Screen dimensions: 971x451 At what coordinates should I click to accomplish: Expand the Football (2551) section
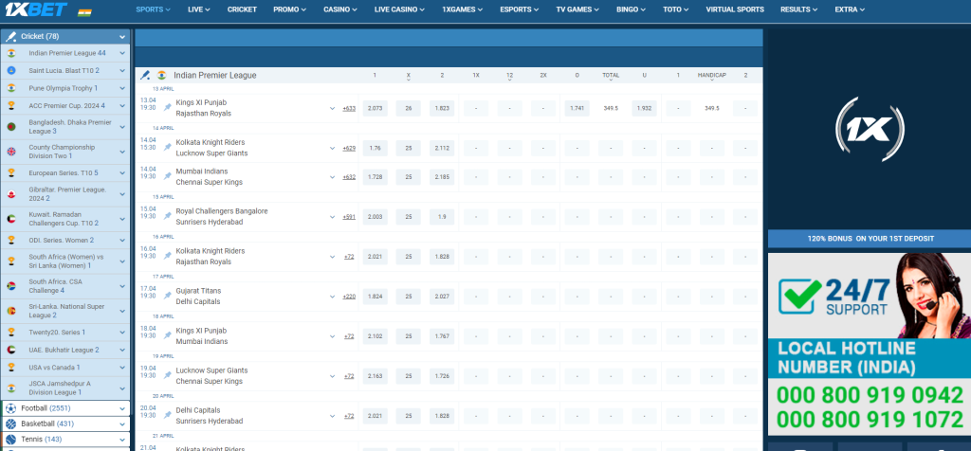[x=122, y=408]
